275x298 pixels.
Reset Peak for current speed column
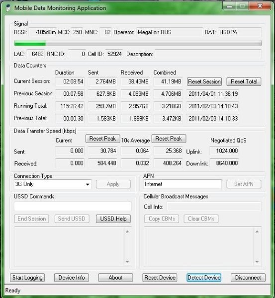click(x=103, y=139)
